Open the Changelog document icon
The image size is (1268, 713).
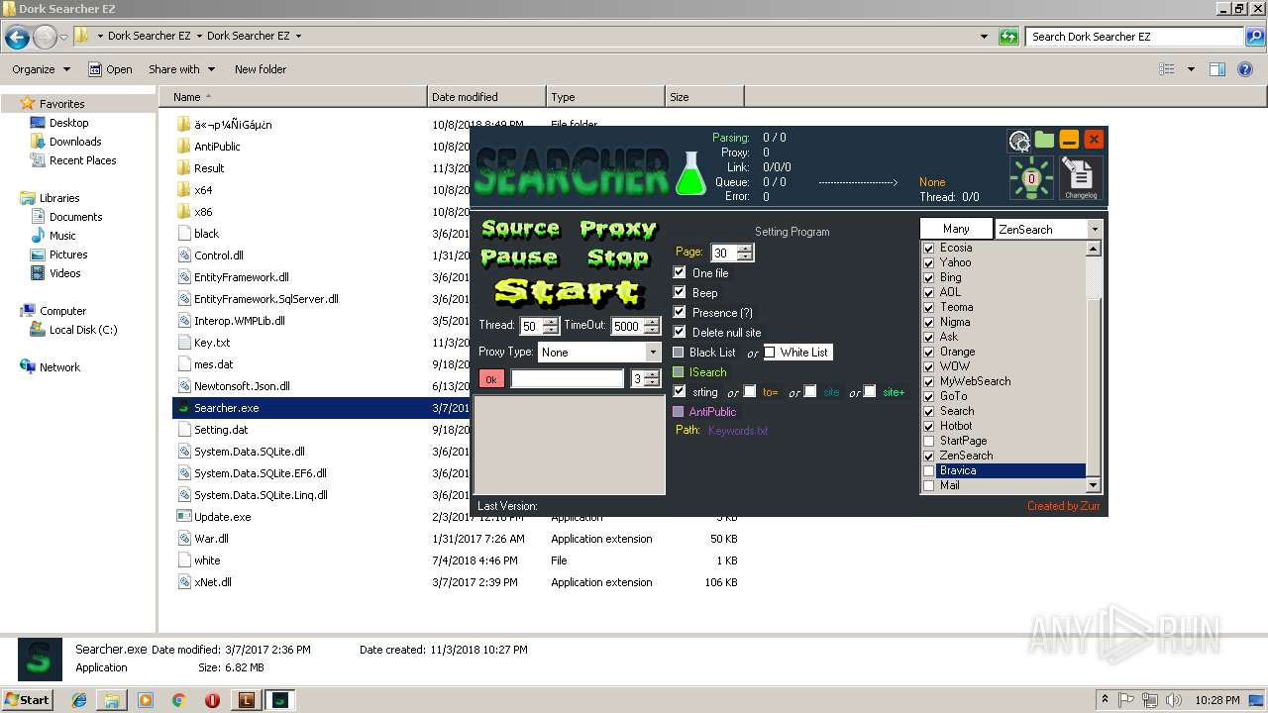point(1081,178)
